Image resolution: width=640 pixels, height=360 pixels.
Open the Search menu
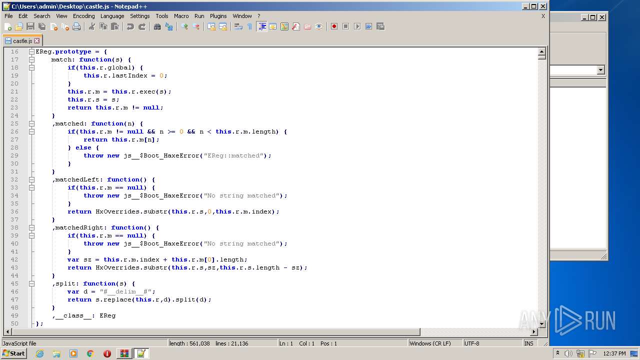pyautogui.click(x=42, y=16)
